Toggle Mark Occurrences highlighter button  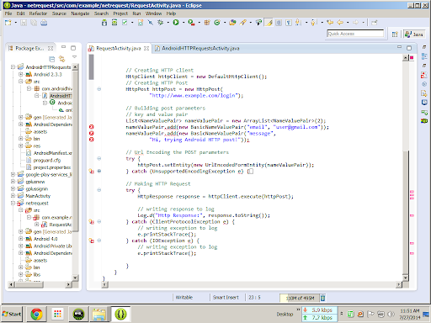click(x=269, y=23)
